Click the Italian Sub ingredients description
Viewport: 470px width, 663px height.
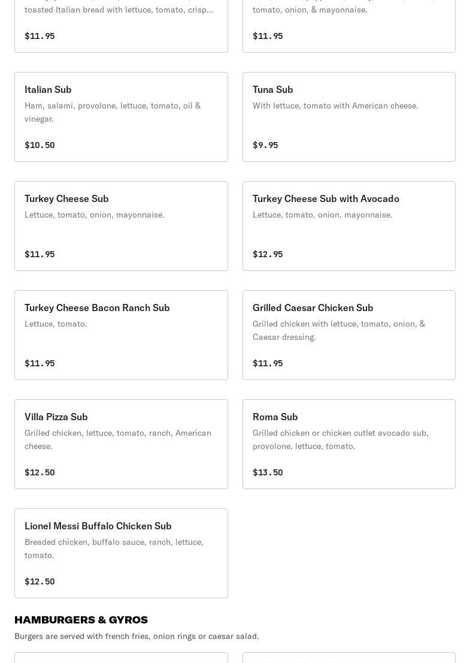113,112
